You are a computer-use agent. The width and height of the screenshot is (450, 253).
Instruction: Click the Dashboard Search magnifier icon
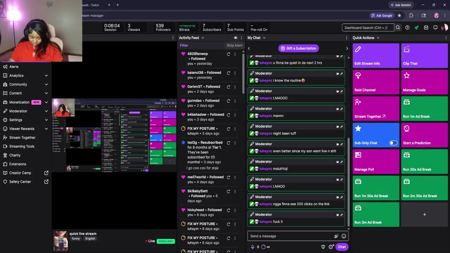[x=398, y=27]
